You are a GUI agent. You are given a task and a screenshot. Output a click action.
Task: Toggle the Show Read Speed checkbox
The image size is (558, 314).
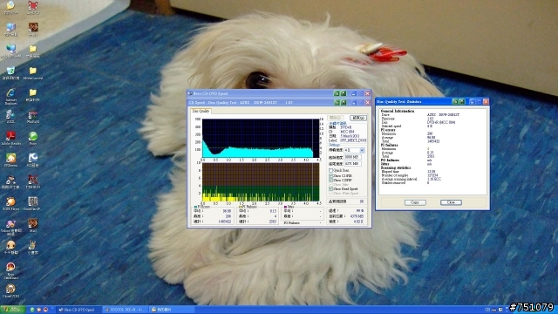point(331,188)
